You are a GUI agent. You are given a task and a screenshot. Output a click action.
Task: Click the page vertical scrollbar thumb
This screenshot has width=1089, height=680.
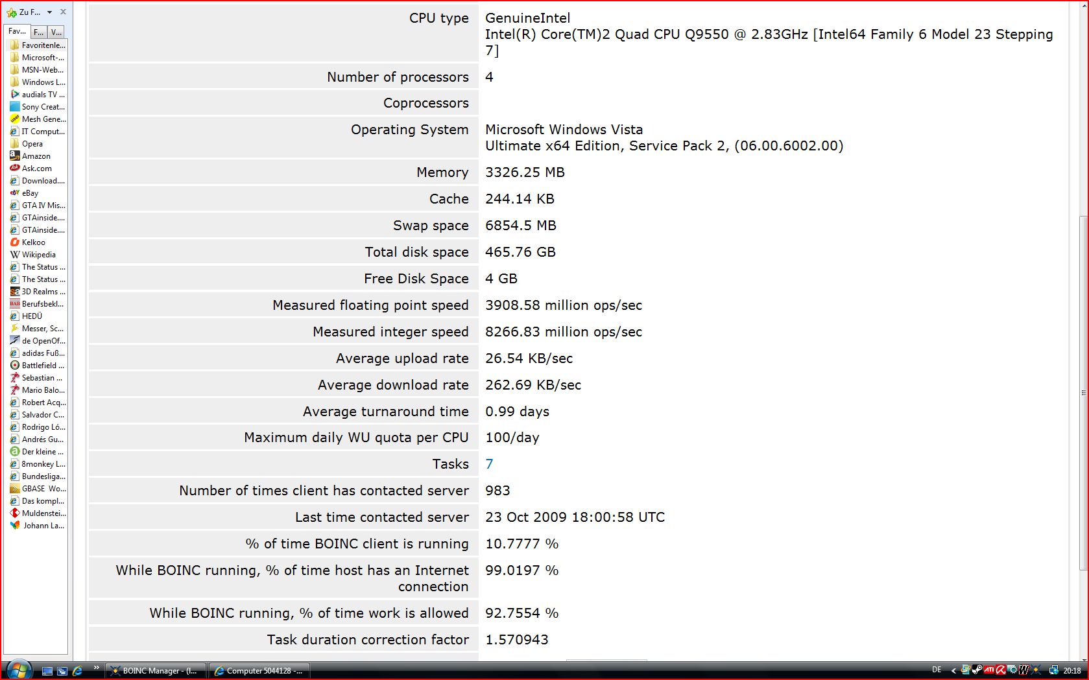[1083, 392]
